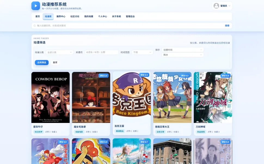Click the 洛克王国 title text
This screenshot has width=264, height=164.
(119, 126)
